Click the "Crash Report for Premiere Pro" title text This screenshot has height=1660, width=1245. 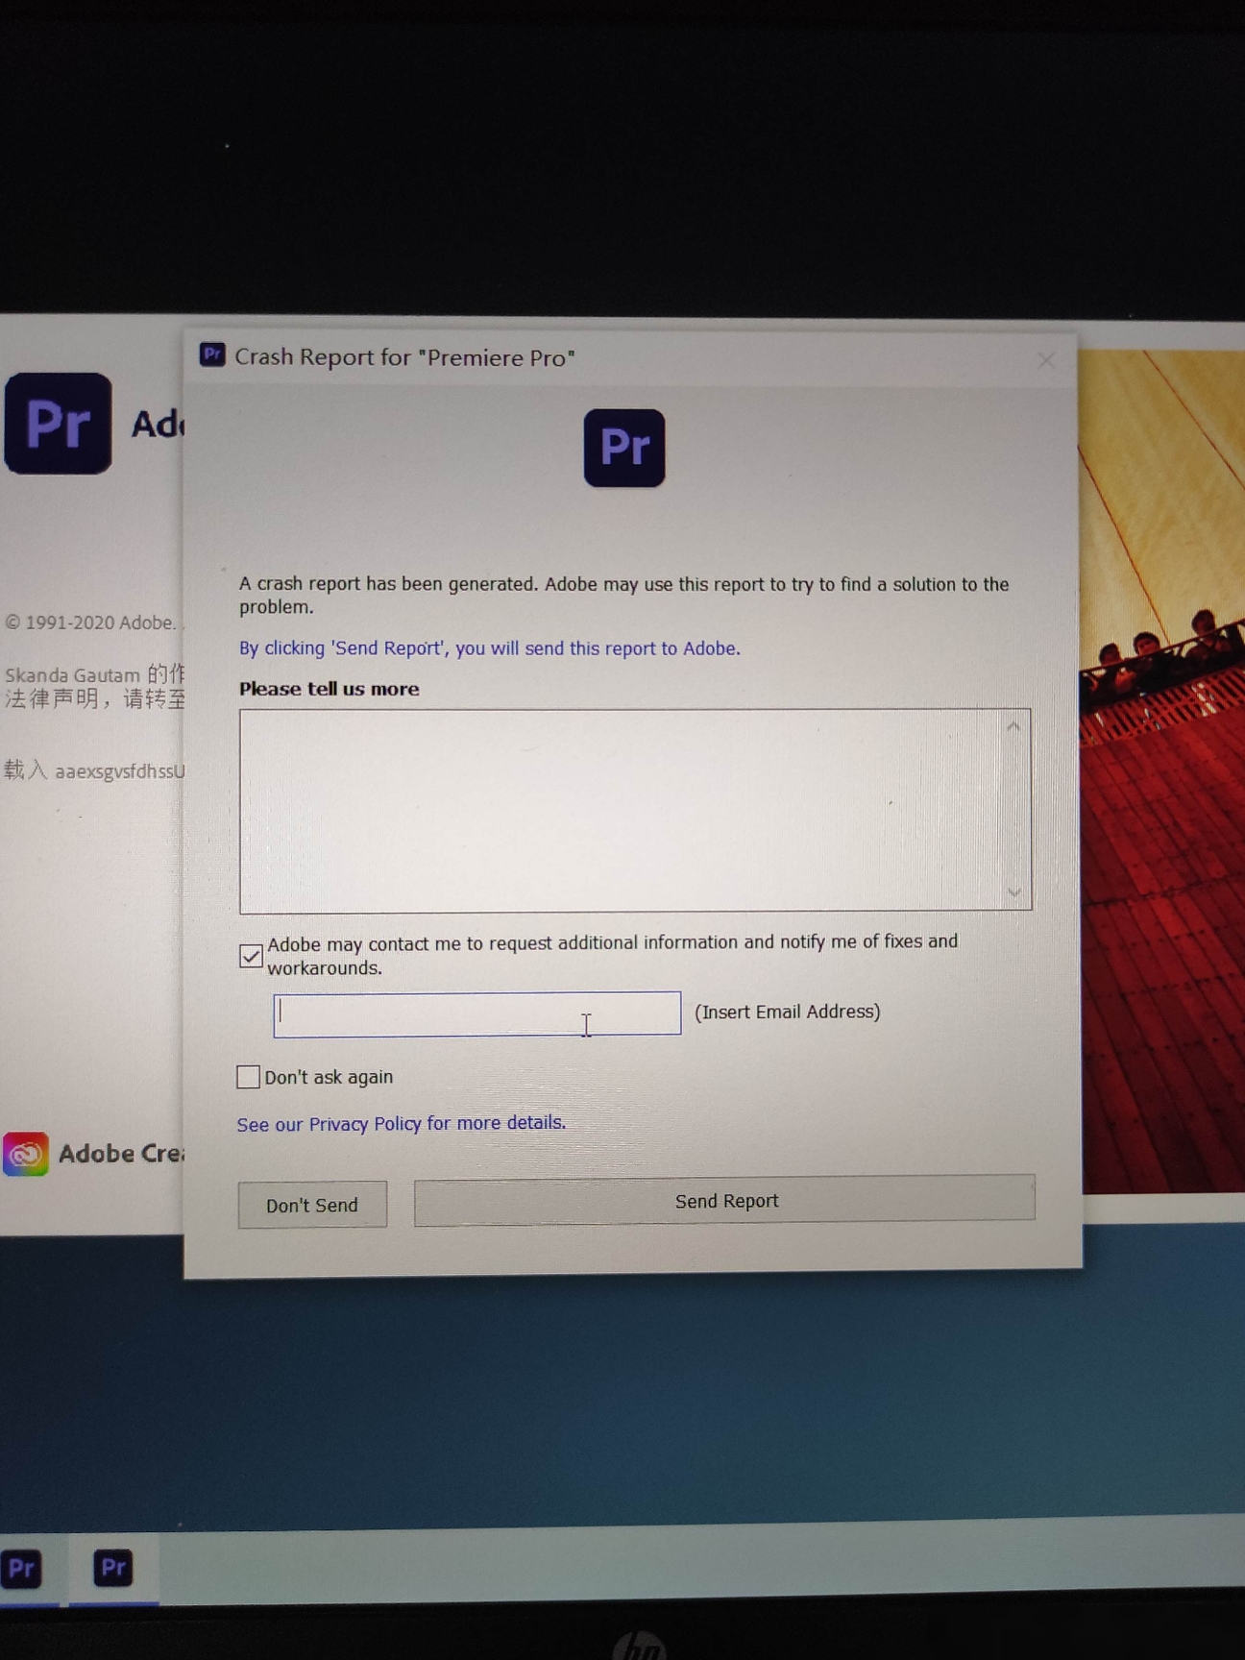click(405, 357)
